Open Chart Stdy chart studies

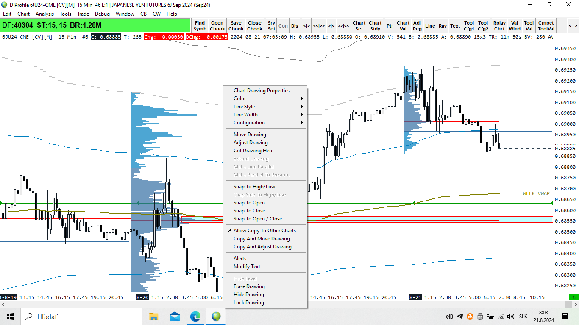coord(375,26)
